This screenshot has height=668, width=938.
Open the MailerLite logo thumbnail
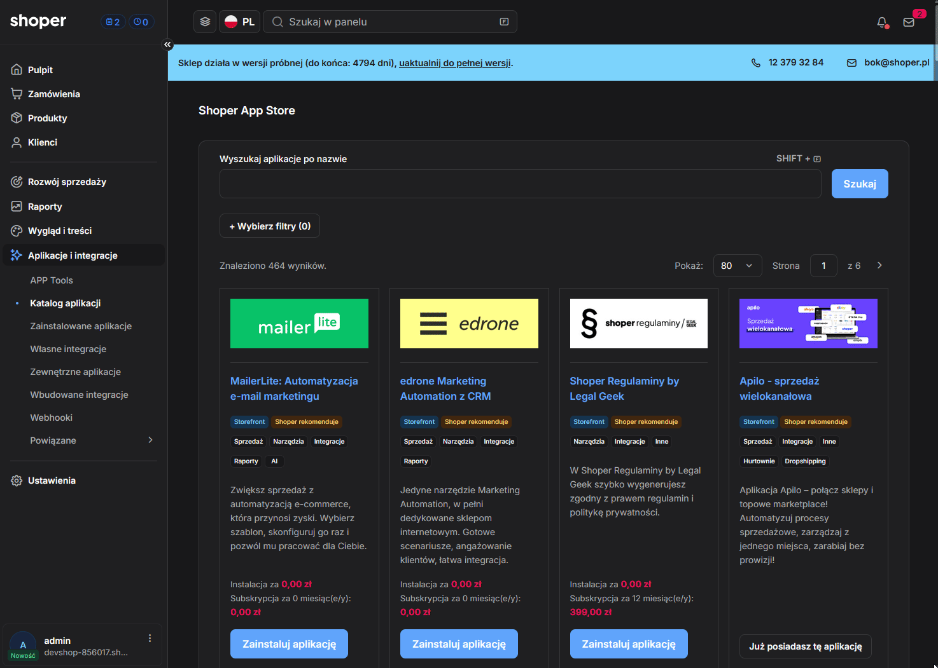(299, 324)
